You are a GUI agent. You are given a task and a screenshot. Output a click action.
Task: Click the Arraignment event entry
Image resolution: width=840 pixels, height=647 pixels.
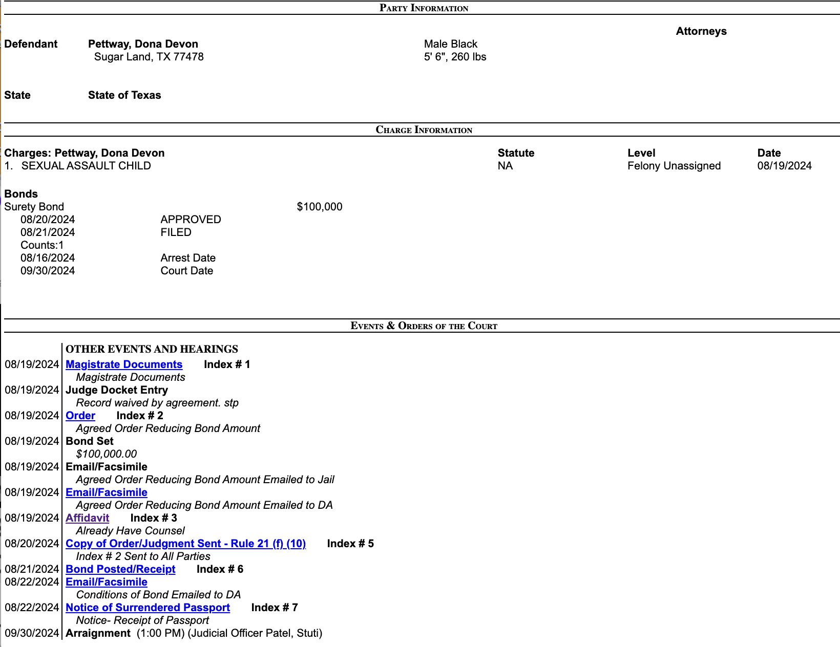point(98,633)
